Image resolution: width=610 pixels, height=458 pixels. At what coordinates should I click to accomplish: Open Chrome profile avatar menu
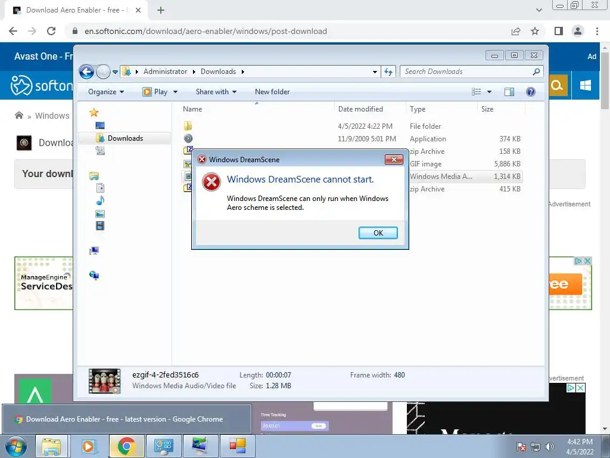pos(578,31)
